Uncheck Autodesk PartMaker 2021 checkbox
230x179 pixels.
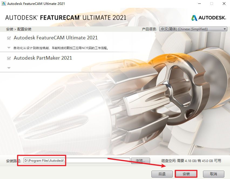click(9, 58)
